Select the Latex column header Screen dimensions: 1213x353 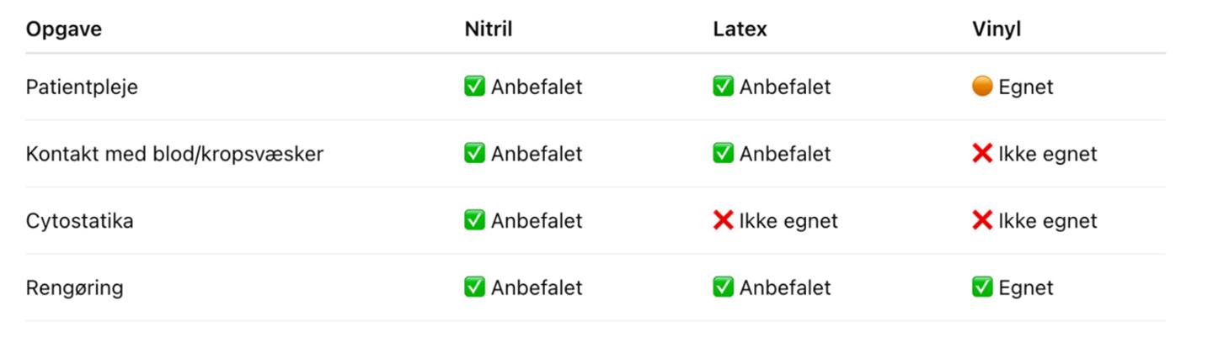[x=740, y=29]
